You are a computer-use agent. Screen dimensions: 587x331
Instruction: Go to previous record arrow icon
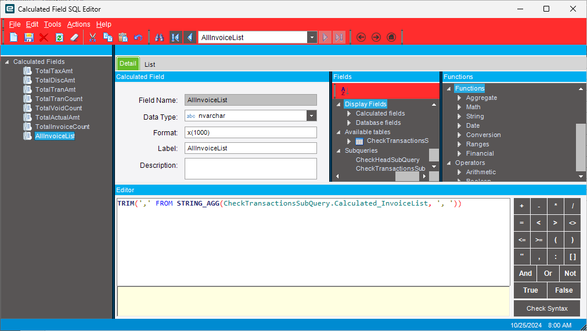[x=190, y=37]
